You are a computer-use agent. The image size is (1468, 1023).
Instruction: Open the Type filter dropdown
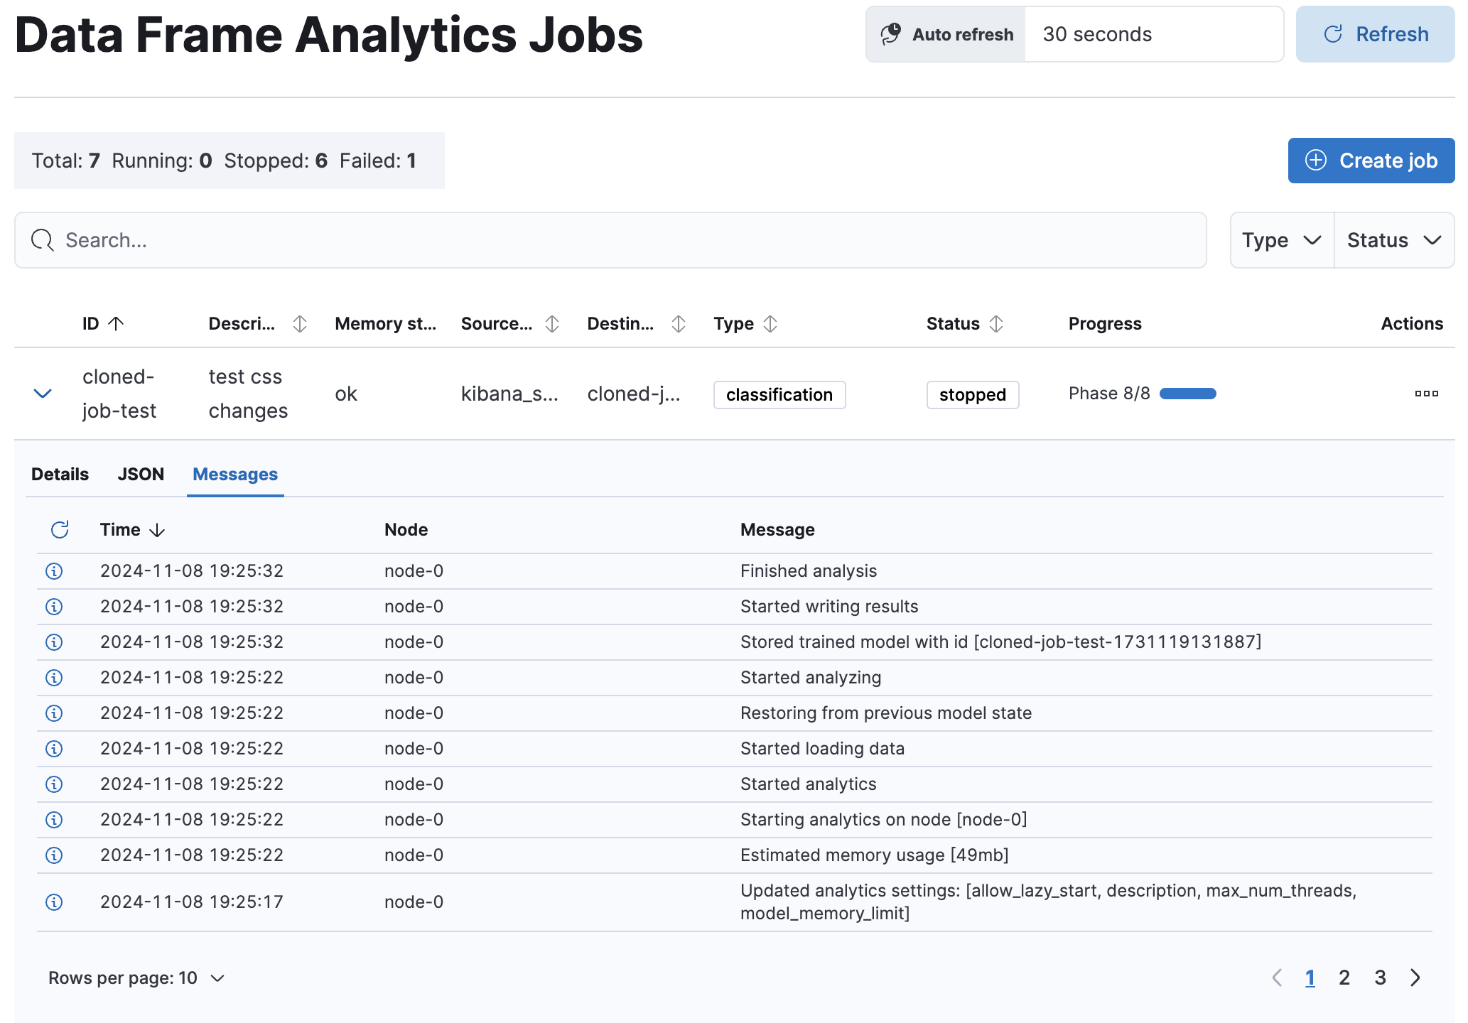[x=1282, y=240]
